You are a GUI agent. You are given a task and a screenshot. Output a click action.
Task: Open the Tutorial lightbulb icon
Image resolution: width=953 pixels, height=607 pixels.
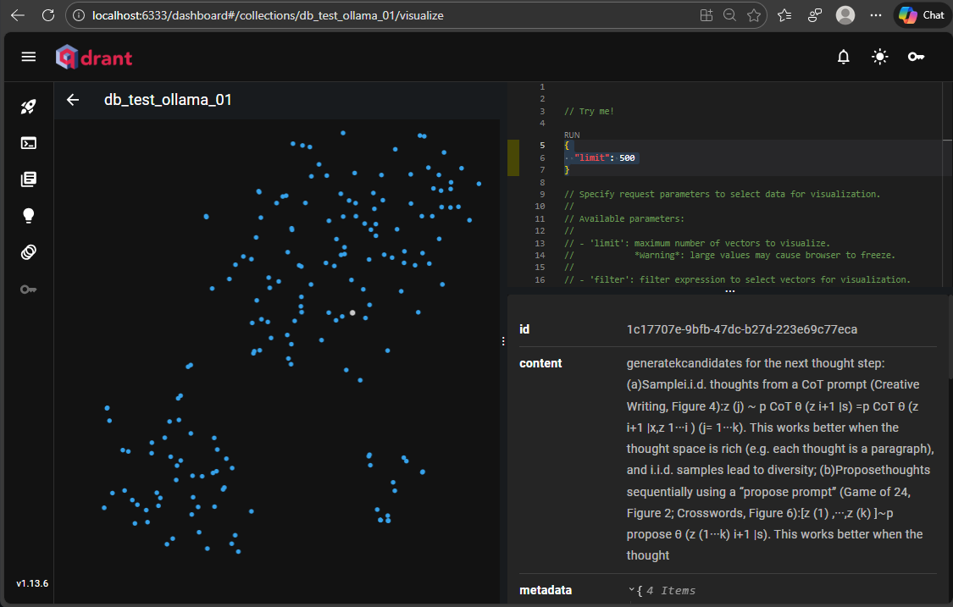29,216
